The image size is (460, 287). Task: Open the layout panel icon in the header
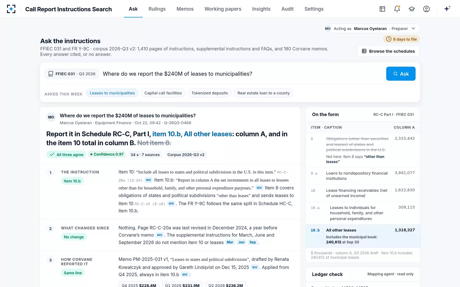[382, 9]
